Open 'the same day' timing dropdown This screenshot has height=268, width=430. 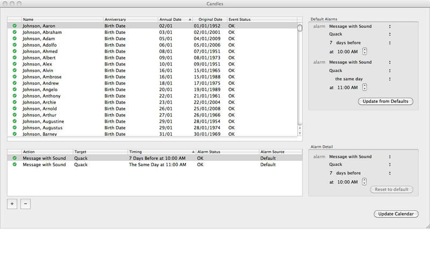pyautogui.click(x=359, y=79)
